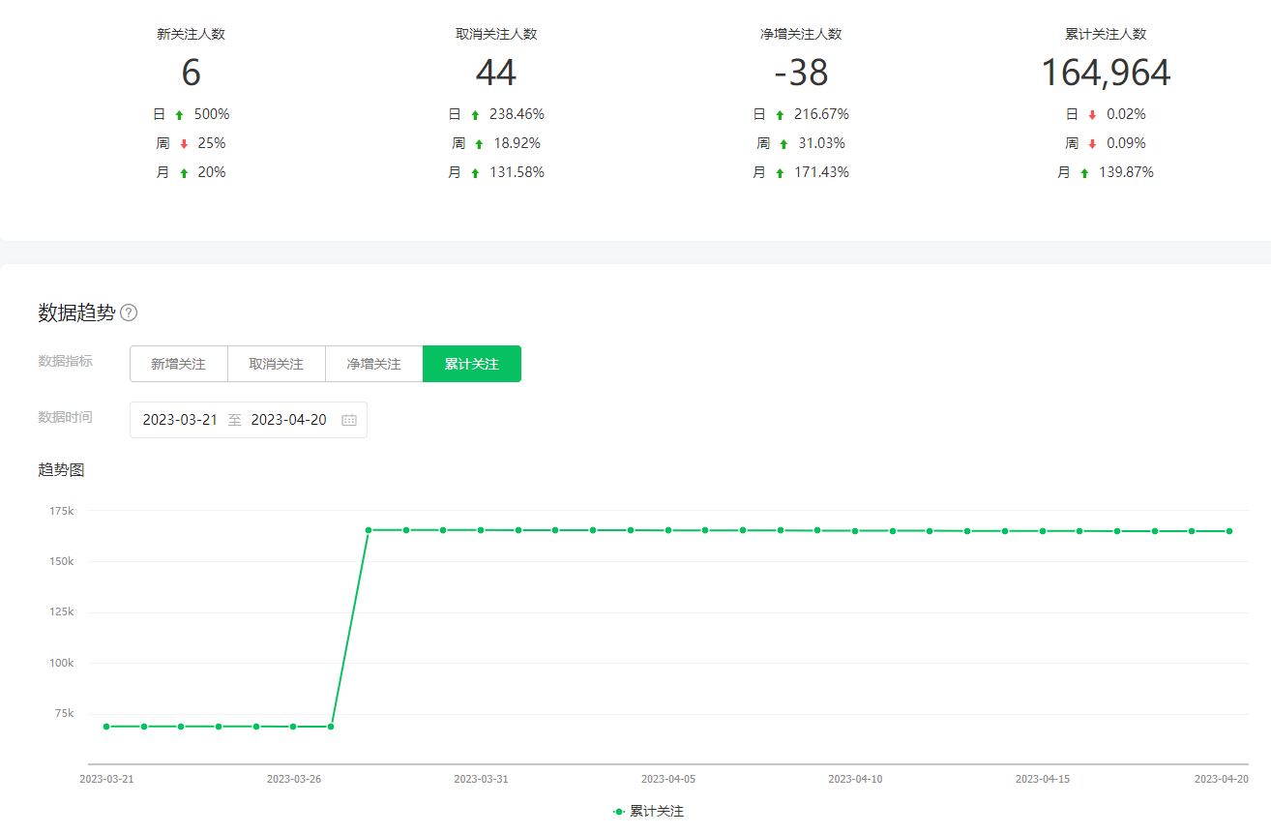The width and height of the screenshot is (1271, 834).
Task: Click the end date 2023-04-20 field
Action: [288, 420]
